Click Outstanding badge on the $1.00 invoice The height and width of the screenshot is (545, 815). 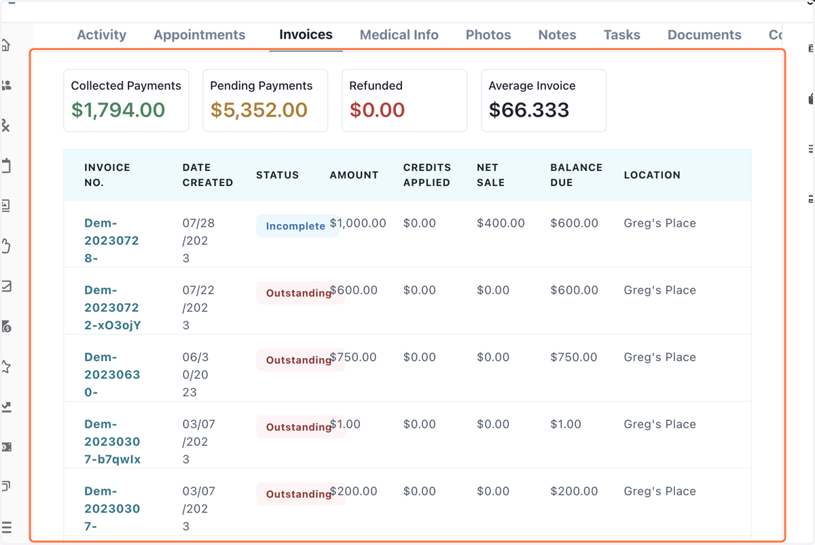[x=299, y=428]
